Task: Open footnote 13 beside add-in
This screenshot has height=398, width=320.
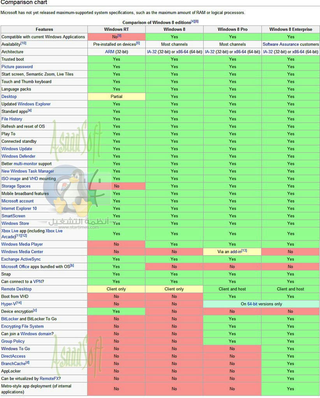Action: coord(244,251)
